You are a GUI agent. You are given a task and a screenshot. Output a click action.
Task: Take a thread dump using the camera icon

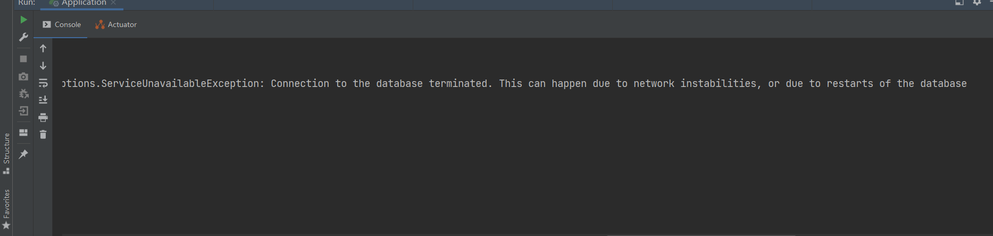click(23, 77)
